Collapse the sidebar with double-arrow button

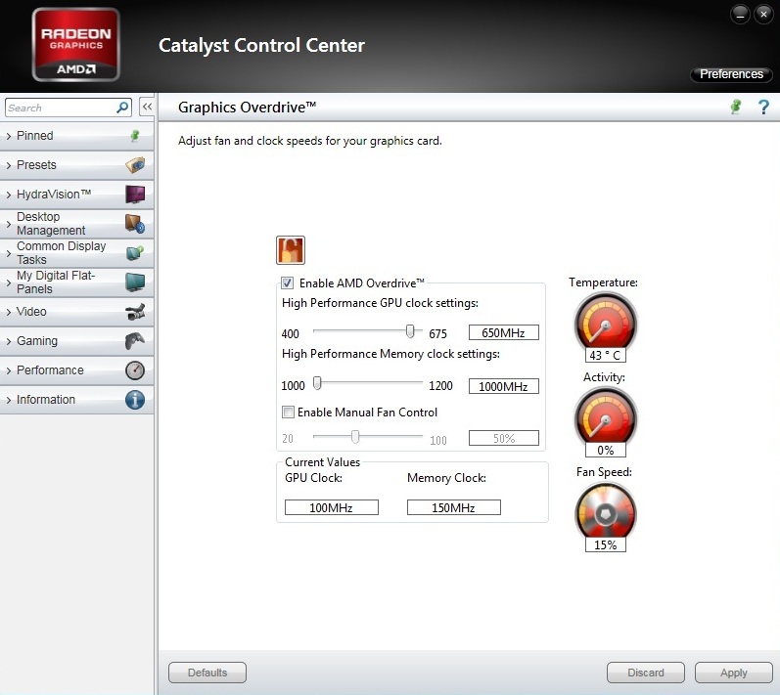146,108
